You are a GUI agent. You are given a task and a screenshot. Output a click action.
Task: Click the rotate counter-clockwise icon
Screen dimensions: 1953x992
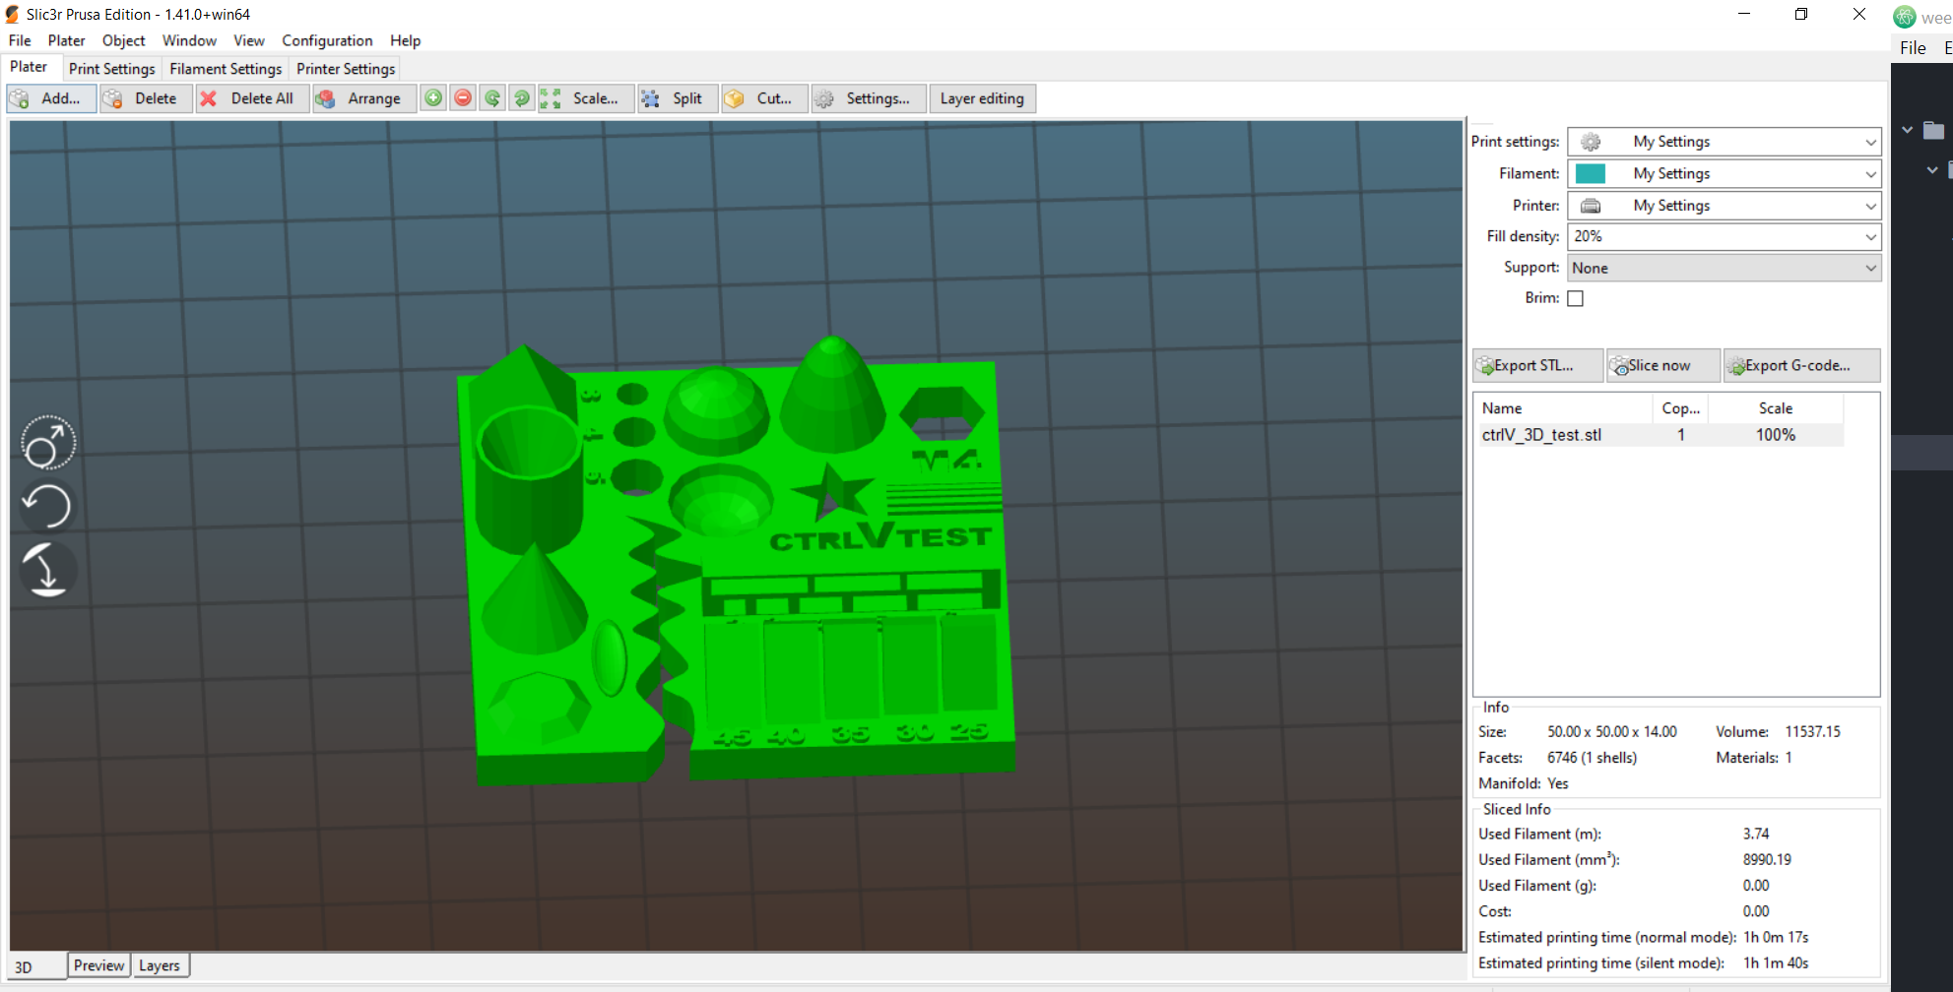tap(492, 98)
